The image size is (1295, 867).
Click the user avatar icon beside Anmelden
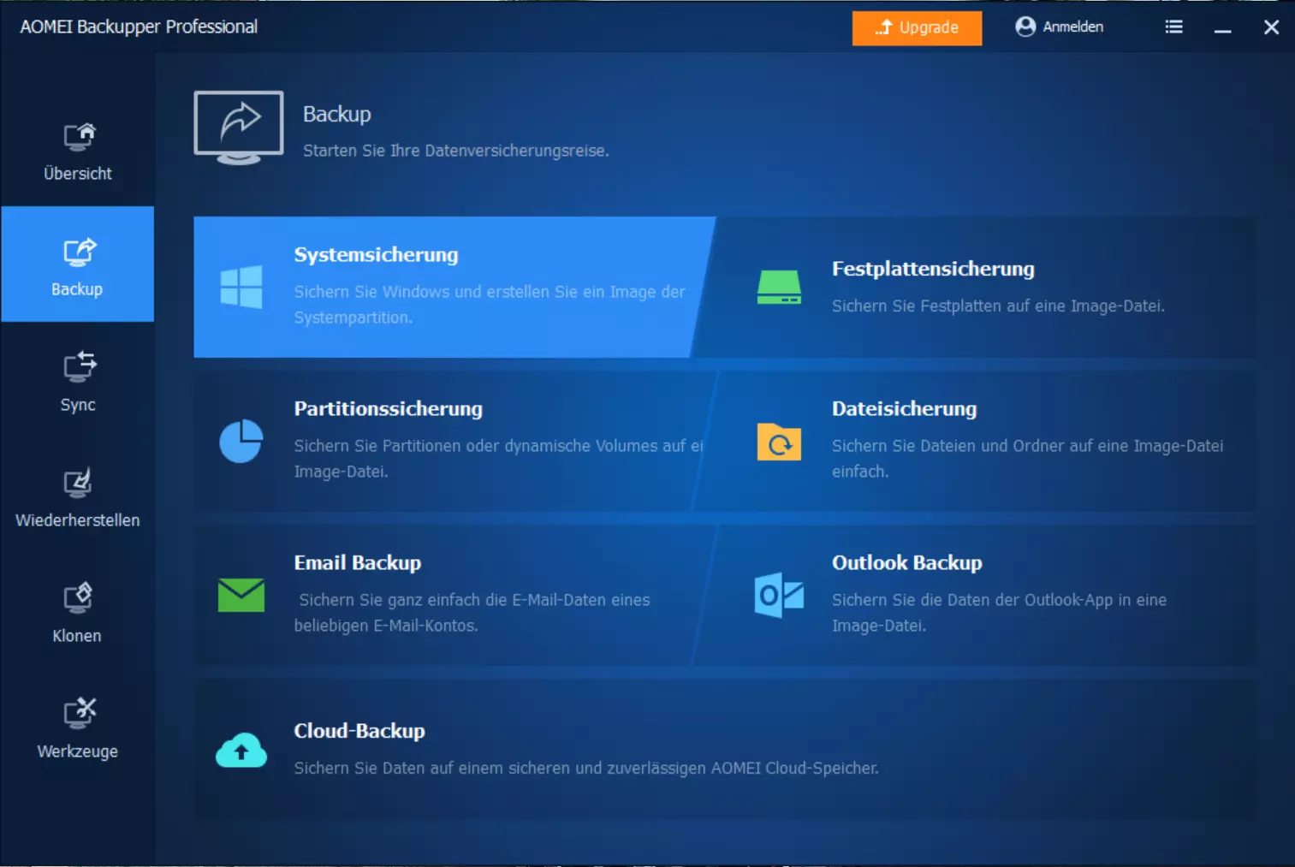1025,27
